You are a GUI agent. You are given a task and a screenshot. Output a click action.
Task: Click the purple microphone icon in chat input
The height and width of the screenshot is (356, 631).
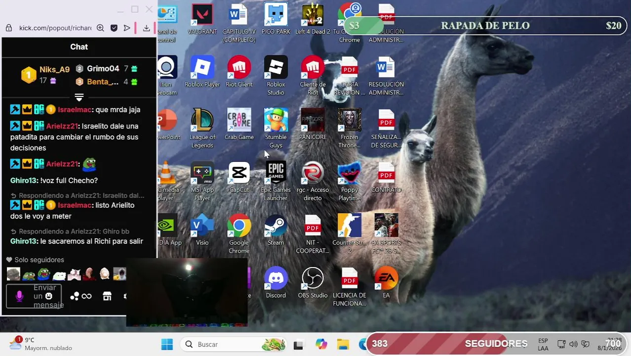pos(19,296)
